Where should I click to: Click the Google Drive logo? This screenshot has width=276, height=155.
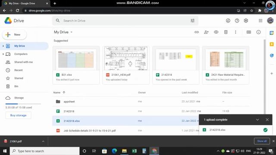click(x=8, y=21)
